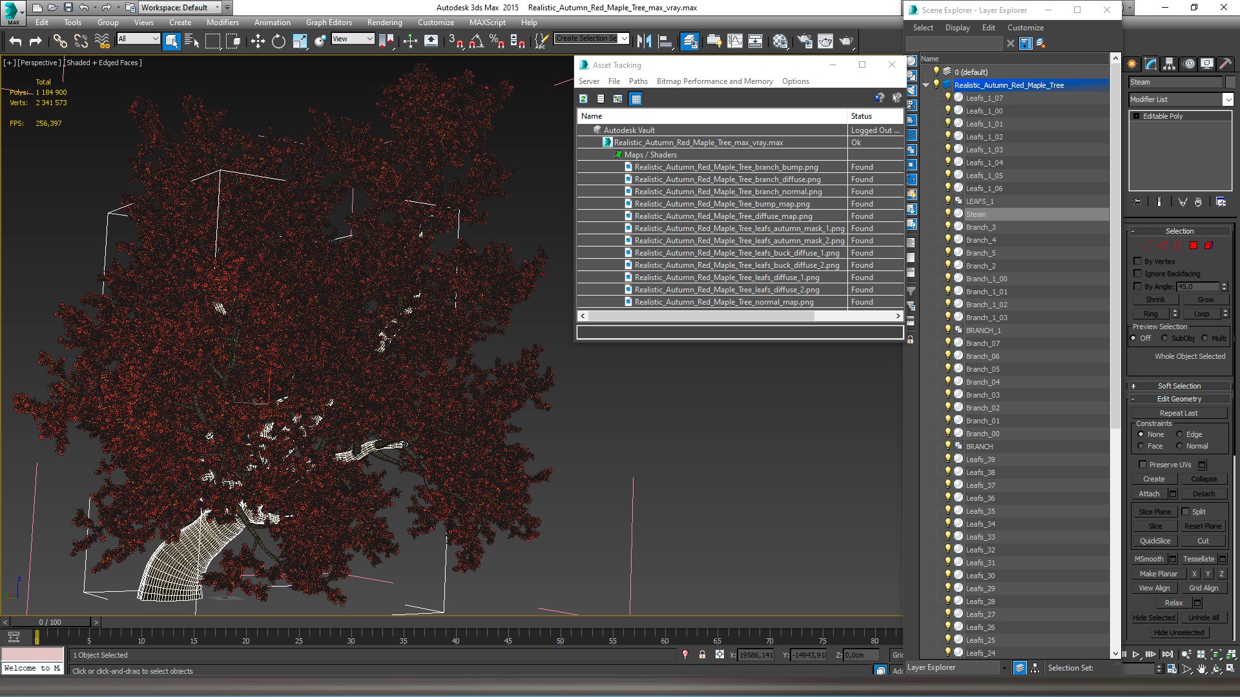Screen dimensions: 1240x697
Task: Toggle visibility bulb of Leafs_1_07 layer
Action: [948, 97]
